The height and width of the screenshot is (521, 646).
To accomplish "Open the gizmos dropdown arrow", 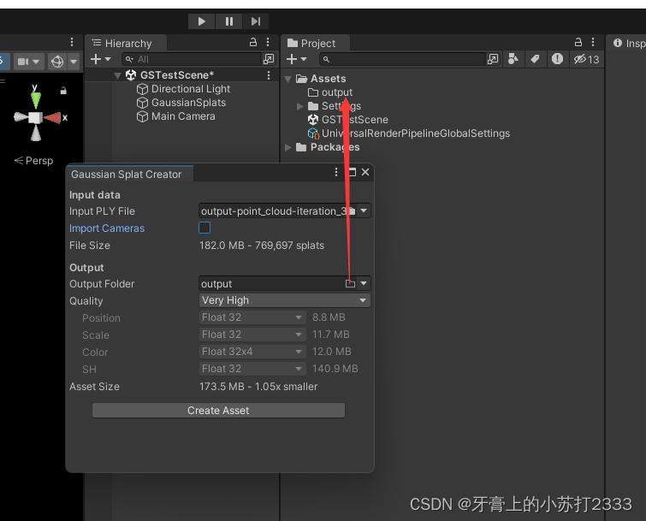I will point(74,62).
